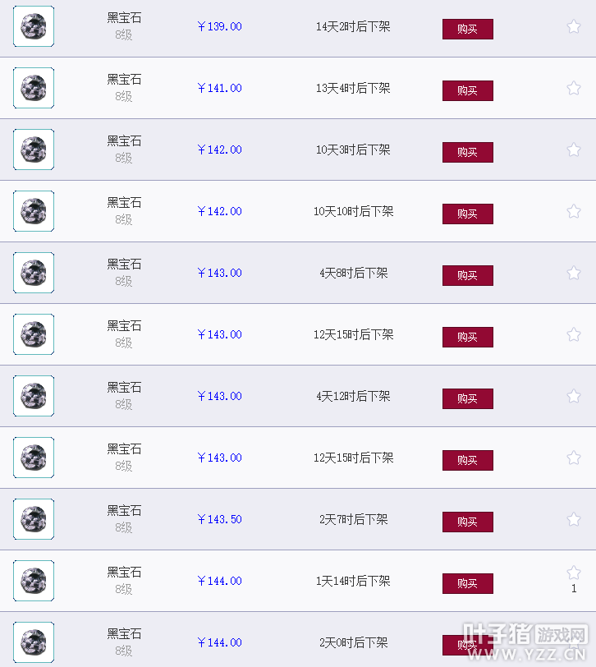Viewport: 596px width, 667px height.
Task: Click the gem icon for the ¥143.50 listing
Action: (34, 519)
